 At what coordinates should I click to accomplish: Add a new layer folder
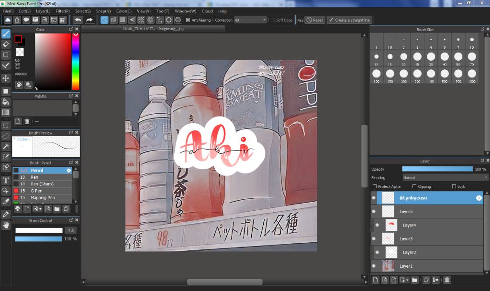point(415,280)
